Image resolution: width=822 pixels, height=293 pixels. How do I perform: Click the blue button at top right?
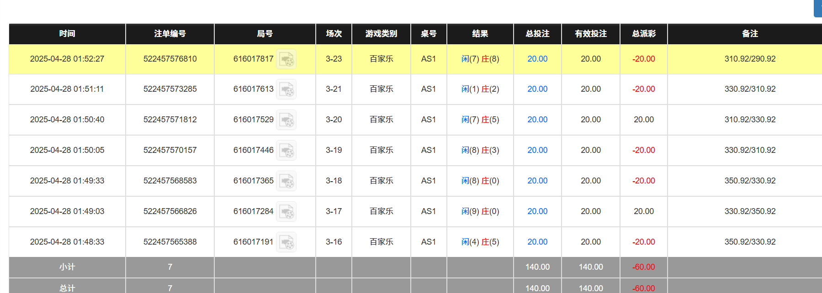point(818,8)
